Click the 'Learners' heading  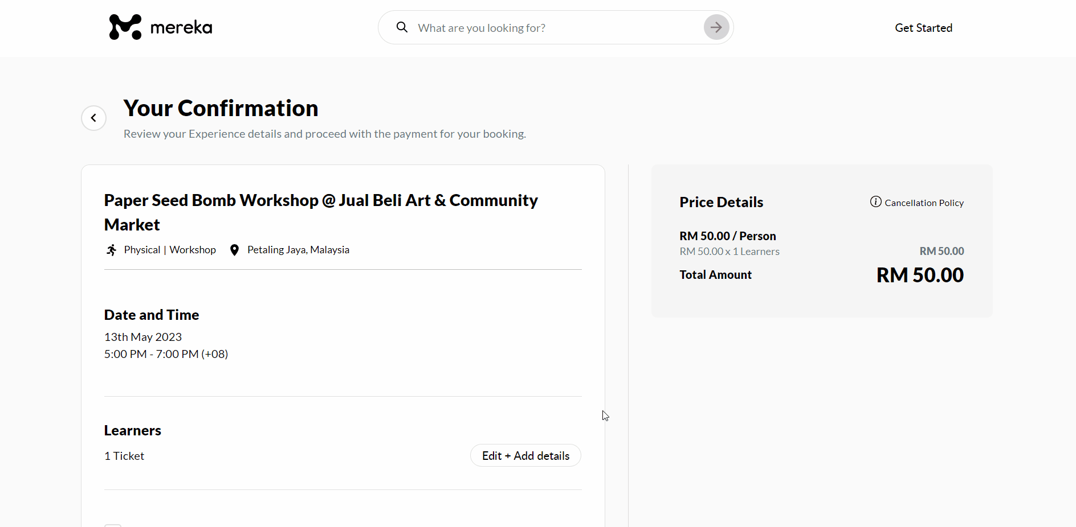(133, 430)
